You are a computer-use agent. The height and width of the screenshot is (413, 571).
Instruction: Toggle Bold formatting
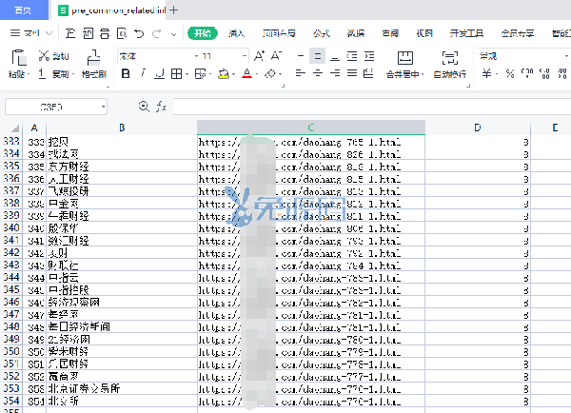pos(126,74)
